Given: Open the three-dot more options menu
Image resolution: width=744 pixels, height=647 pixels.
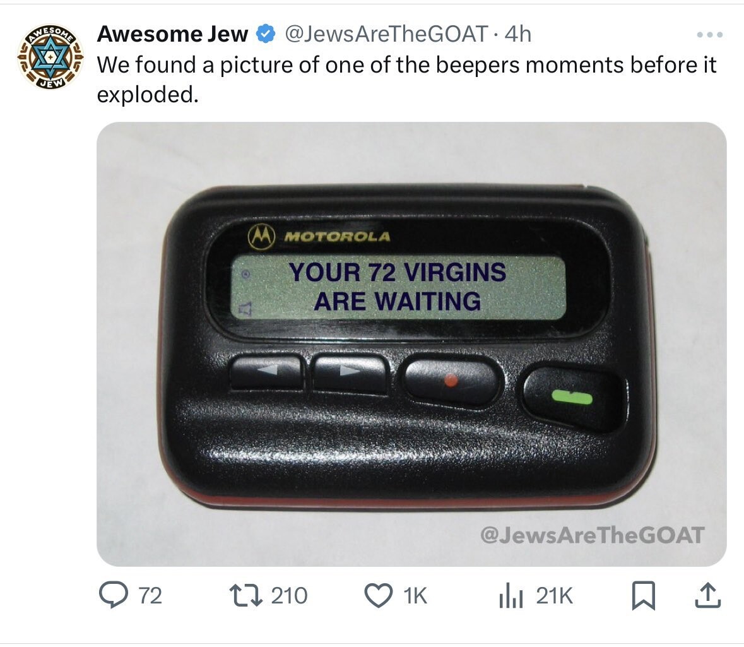Looking at the screenshot, I should (710, 35).
